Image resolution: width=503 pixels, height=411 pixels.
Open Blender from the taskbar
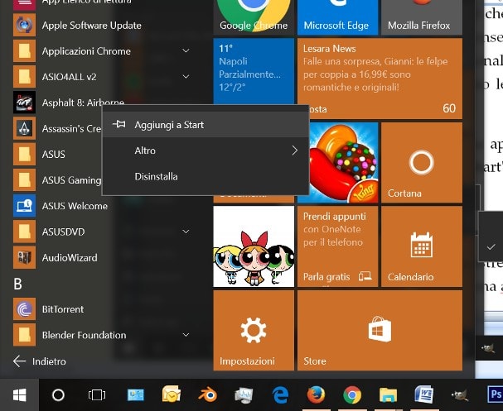(x=207, y=395)
